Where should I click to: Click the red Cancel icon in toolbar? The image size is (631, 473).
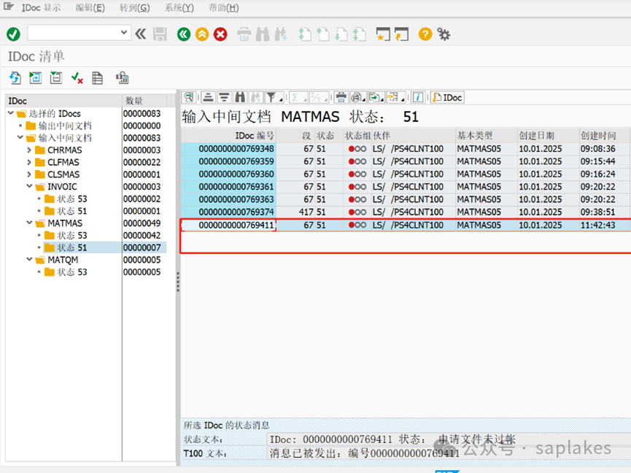[x=220, y=34]
